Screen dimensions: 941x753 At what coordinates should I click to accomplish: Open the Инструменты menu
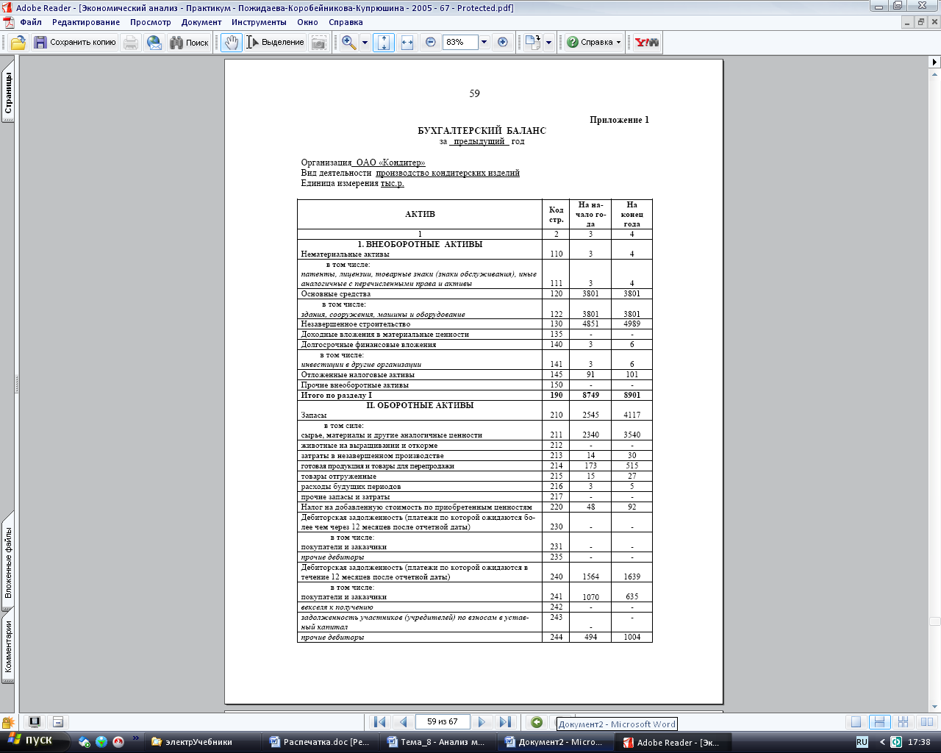259,22
